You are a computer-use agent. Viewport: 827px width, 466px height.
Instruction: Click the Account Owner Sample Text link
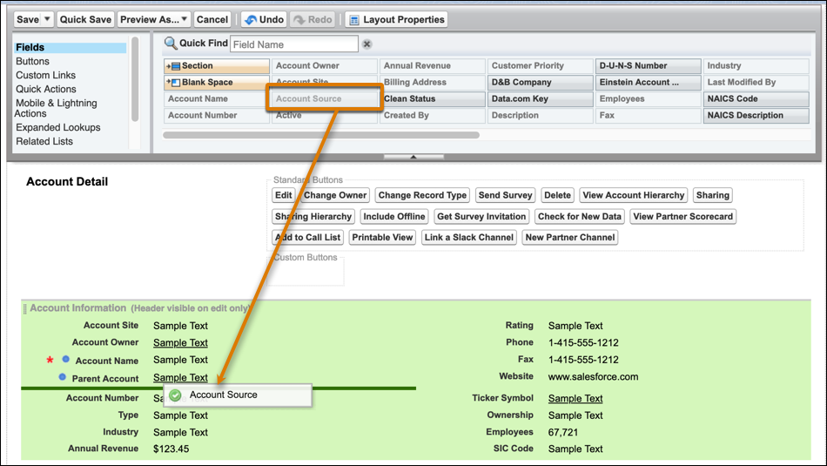click(x=180, y=342)
